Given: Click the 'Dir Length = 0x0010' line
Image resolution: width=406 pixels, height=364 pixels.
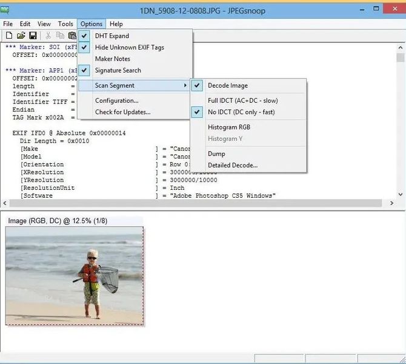Looking at the screenshot, I should [x=55, y=141].
